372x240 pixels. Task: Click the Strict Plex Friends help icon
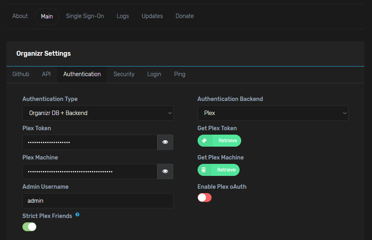77,215
